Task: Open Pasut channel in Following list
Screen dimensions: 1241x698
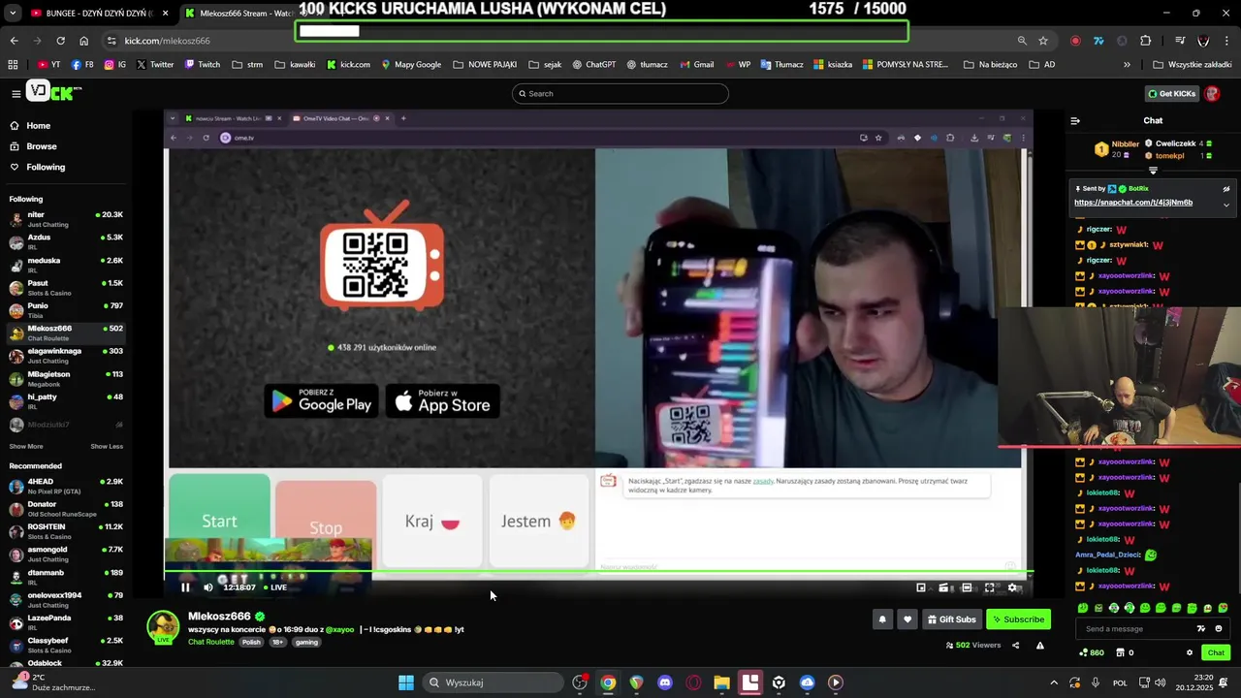Action: click(x=65, y=287)
